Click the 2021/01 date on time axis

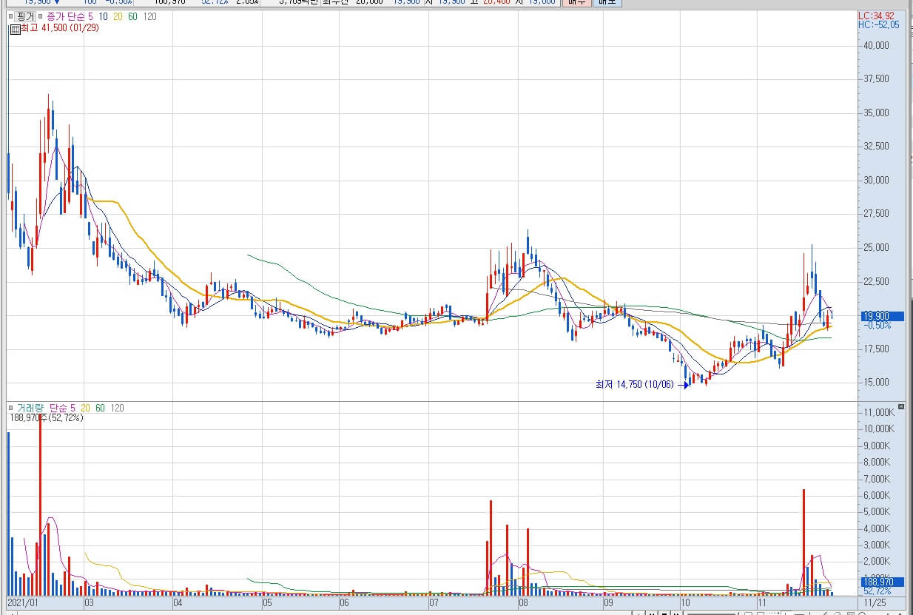point(23,603)
